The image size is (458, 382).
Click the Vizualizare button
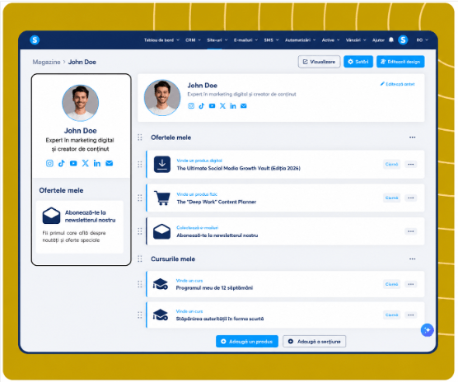tap(319, 62)
